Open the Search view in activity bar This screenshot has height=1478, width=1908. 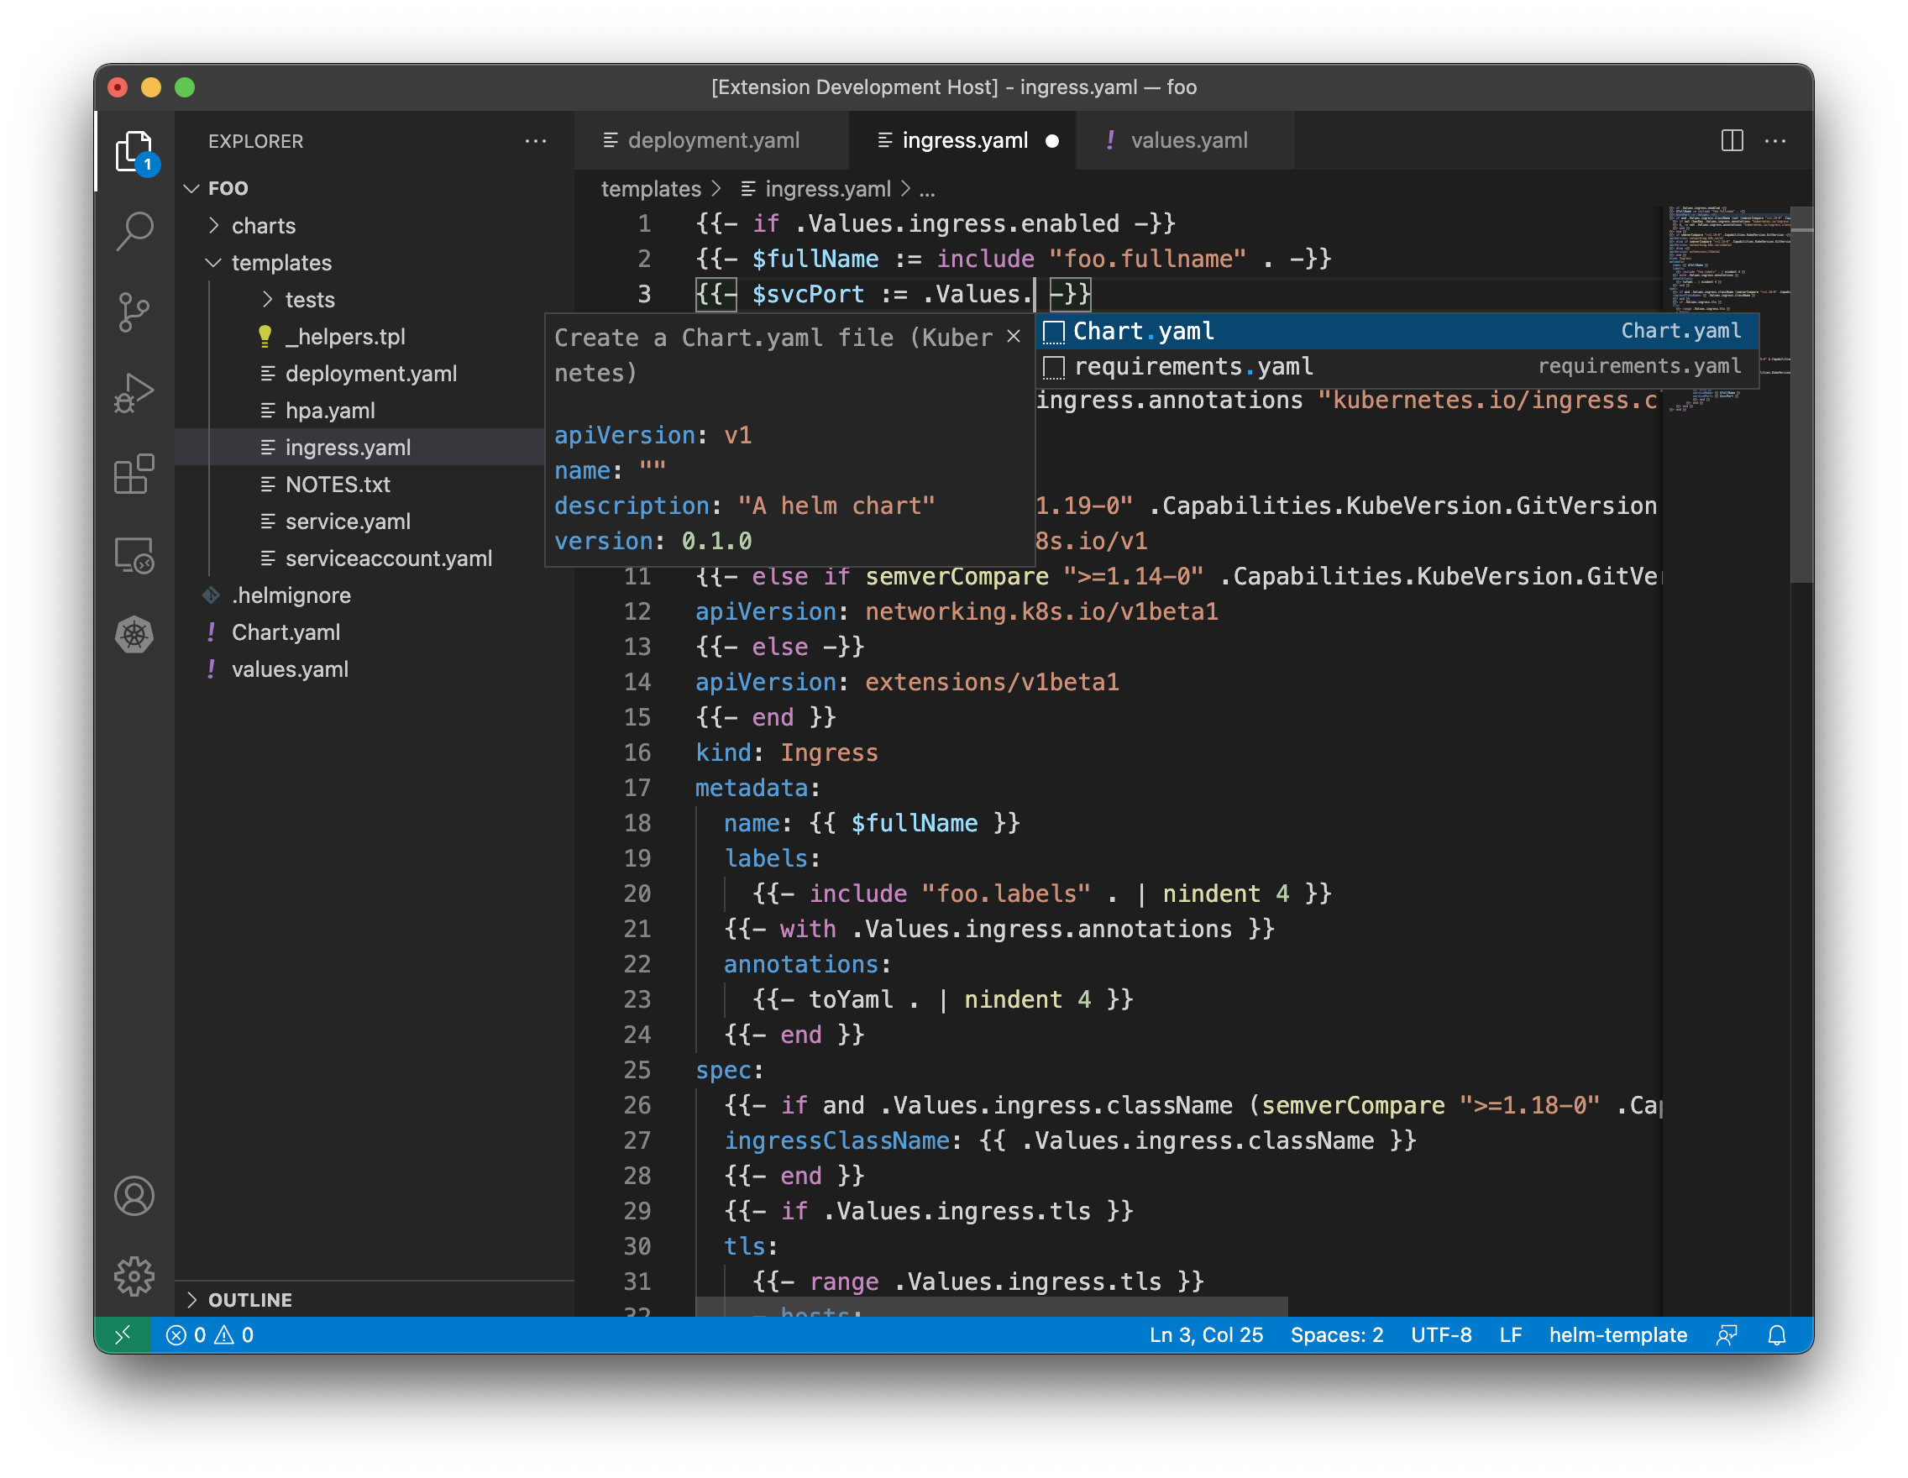tap(134, 232)
